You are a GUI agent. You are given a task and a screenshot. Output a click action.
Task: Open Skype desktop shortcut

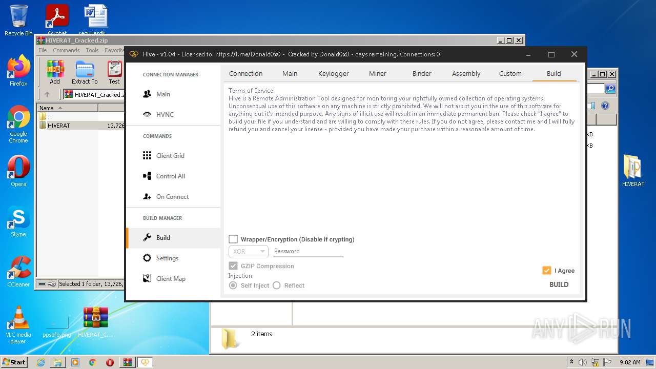click(x=18, y=222)
